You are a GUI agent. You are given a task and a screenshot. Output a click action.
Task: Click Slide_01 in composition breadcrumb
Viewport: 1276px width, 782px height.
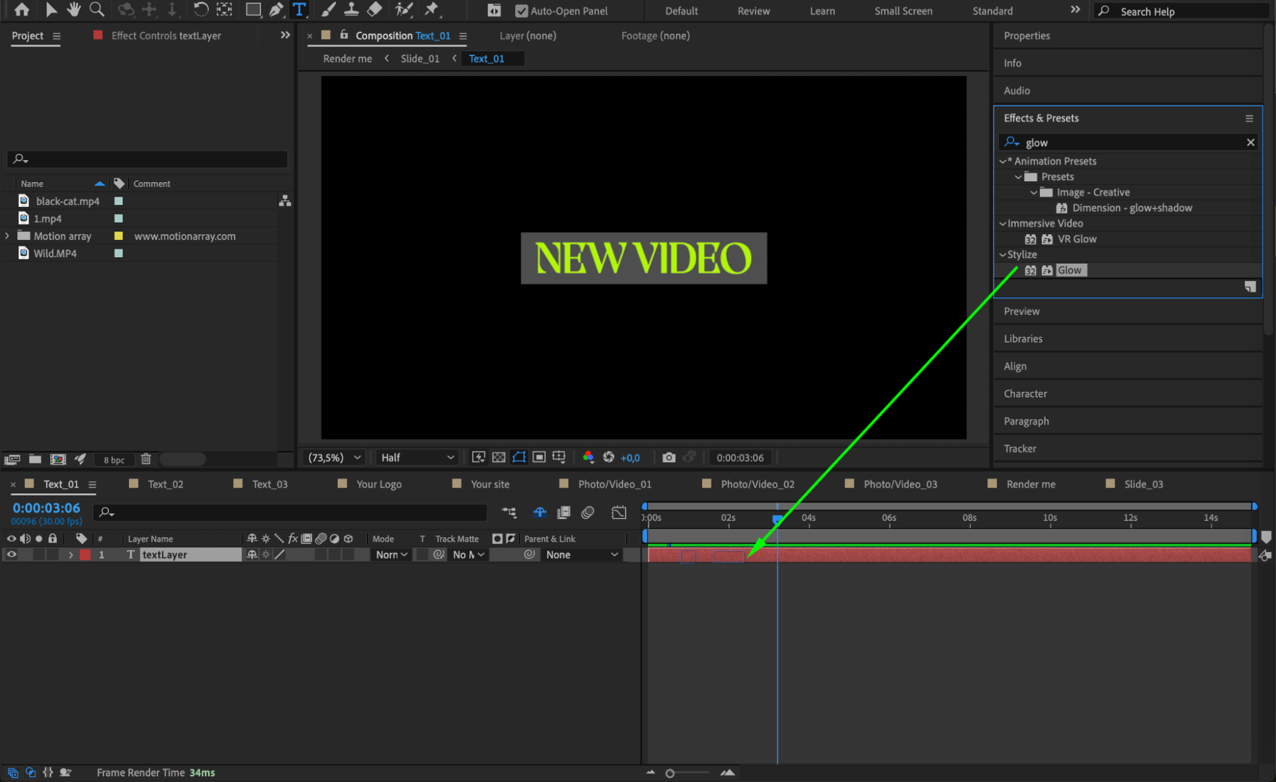click(419, 59)
